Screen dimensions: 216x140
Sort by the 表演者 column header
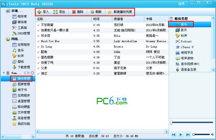point(128,19)
